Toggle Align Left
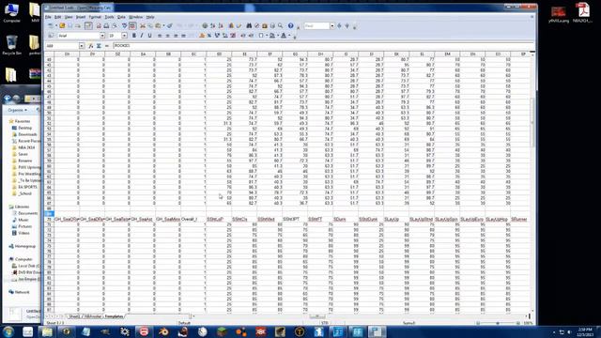601x338 pixels. [x=160, y=36]
